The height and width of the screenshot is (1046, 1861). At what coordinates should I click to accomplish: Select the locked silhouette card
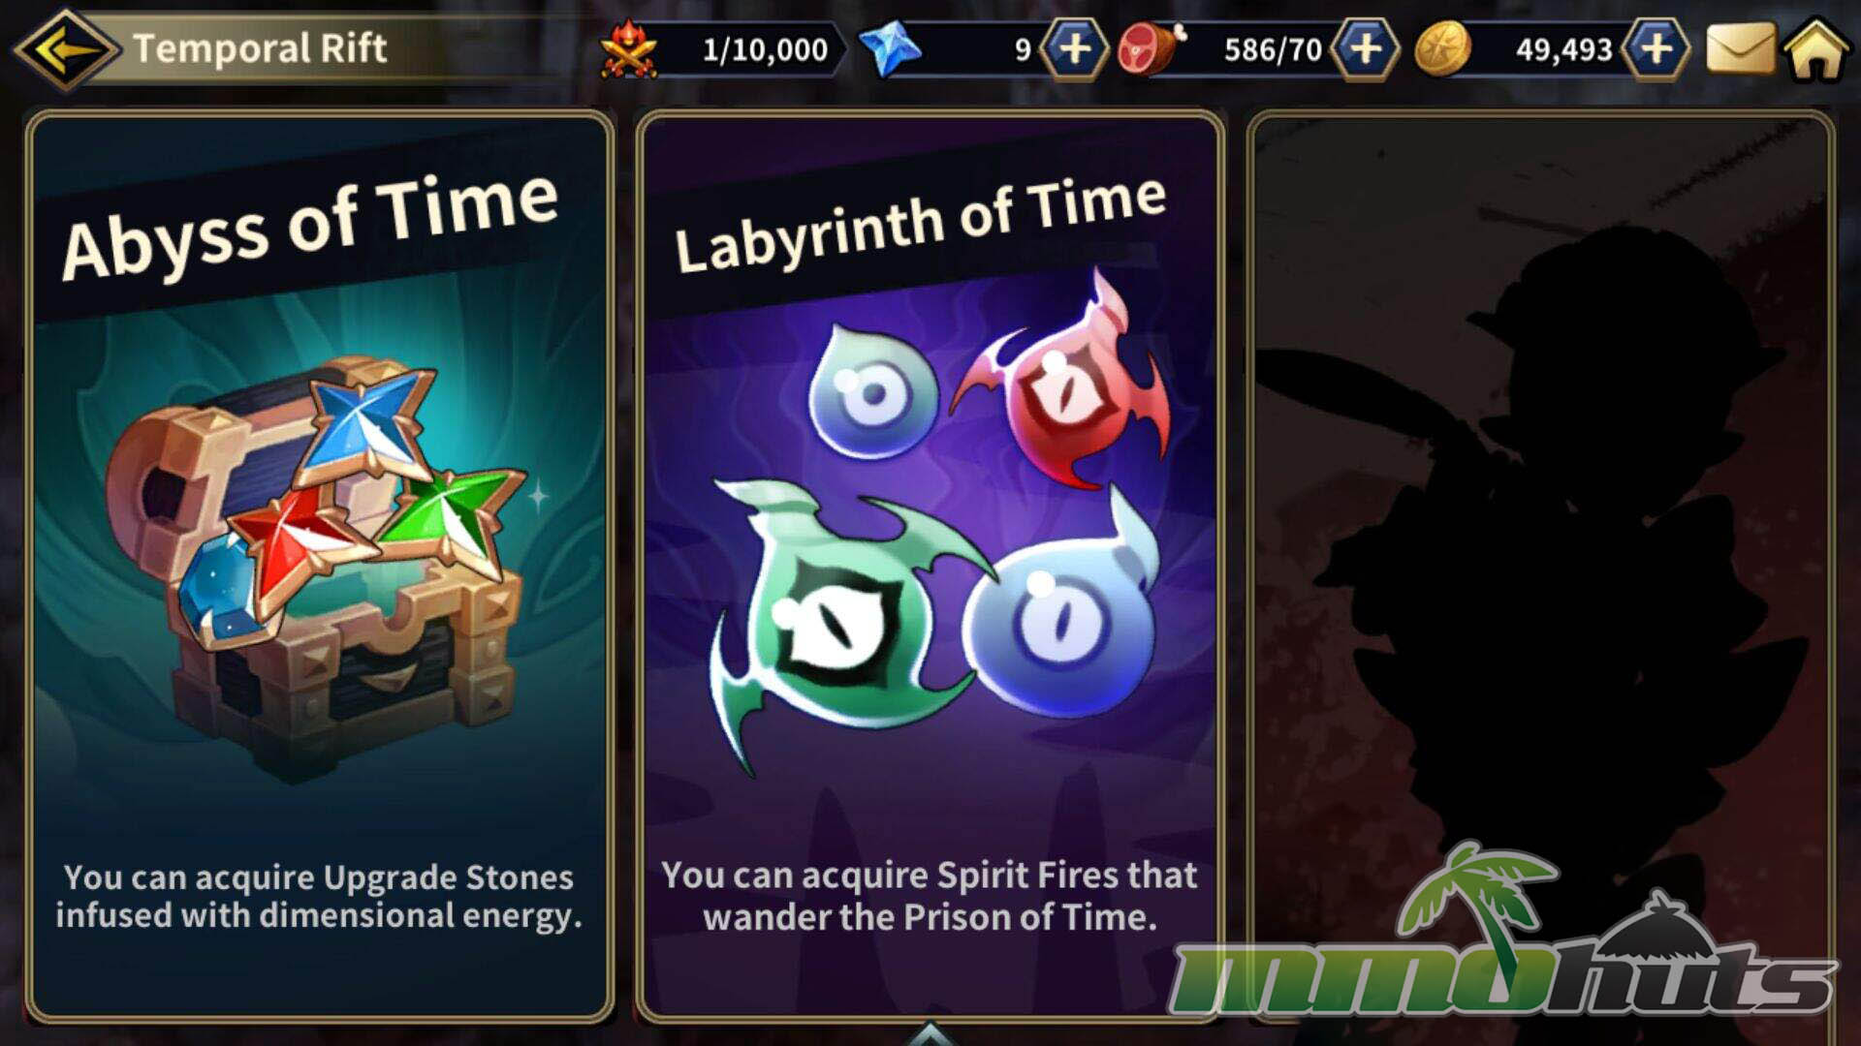click(x=1540, y=566)
